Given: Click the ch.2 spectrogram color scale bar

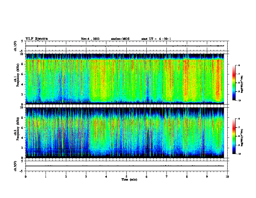Looking at the screenshot, I should tap(234, 137).
